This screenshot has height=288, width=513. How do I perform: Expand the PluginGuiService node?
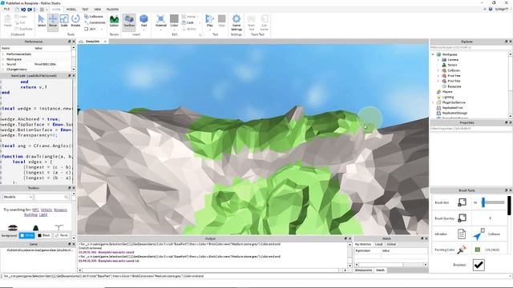(x=433, y=102)
